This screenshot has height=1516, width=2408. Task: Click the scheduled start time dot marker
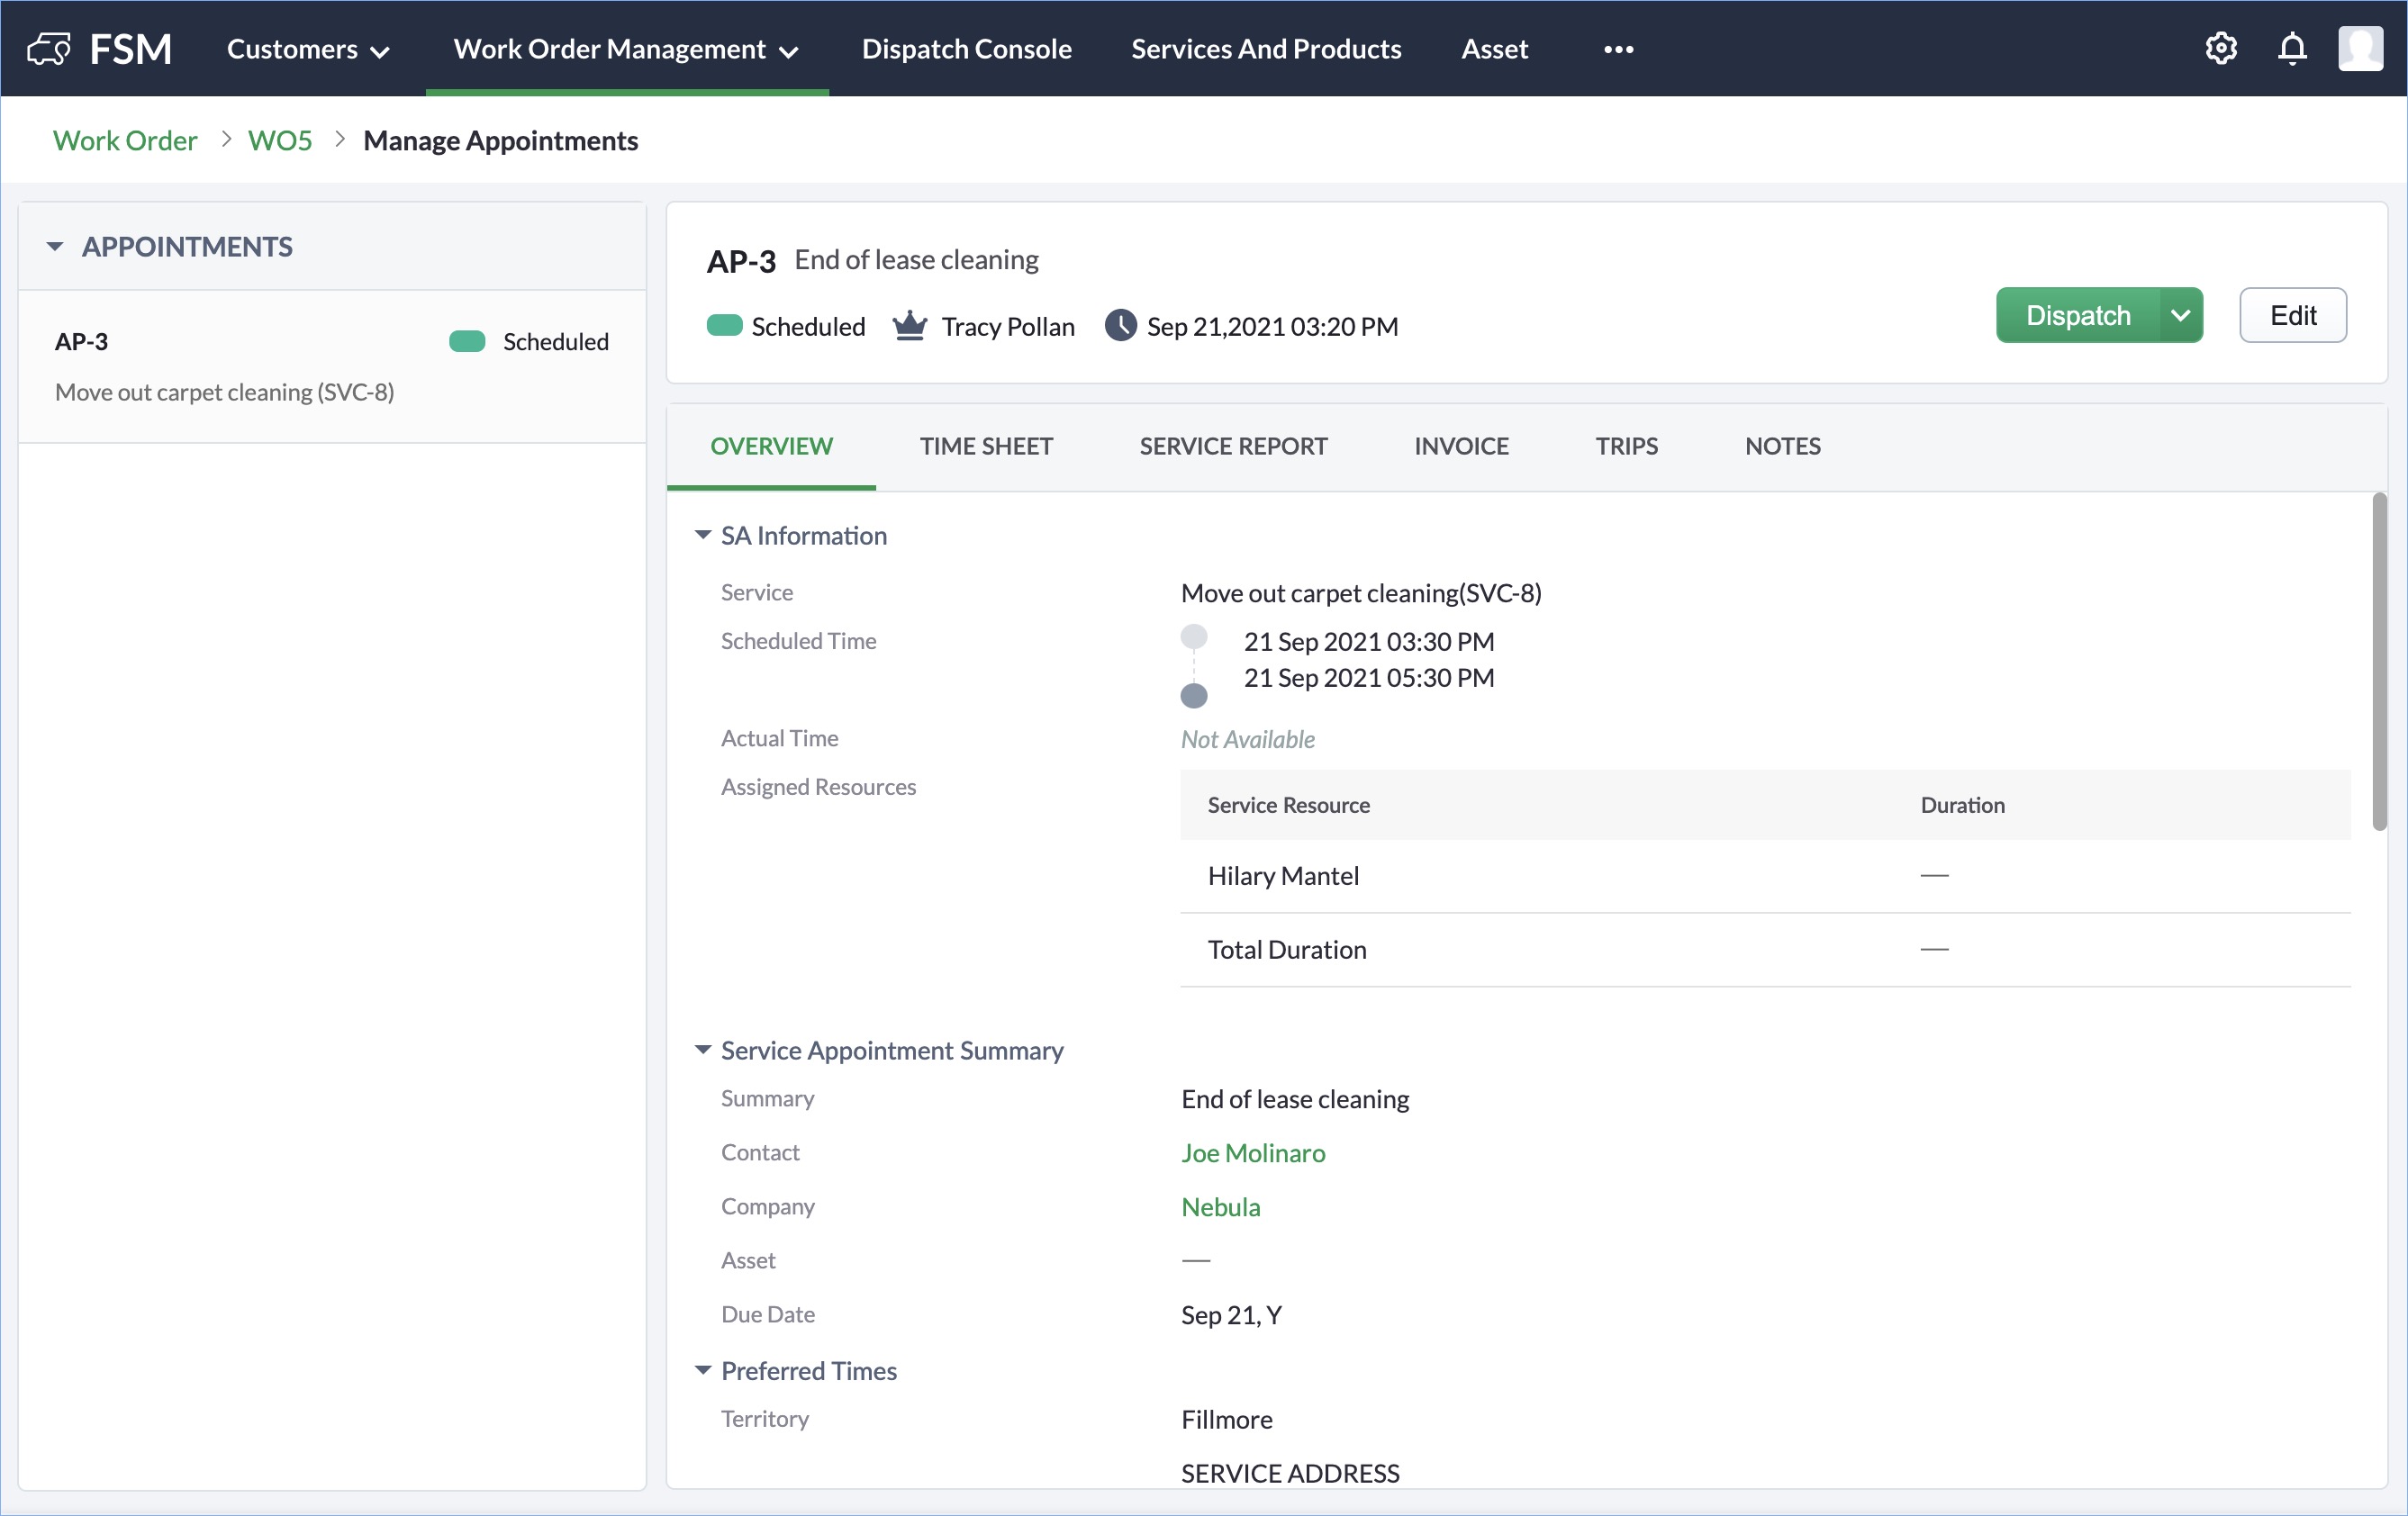[1194, 637]
